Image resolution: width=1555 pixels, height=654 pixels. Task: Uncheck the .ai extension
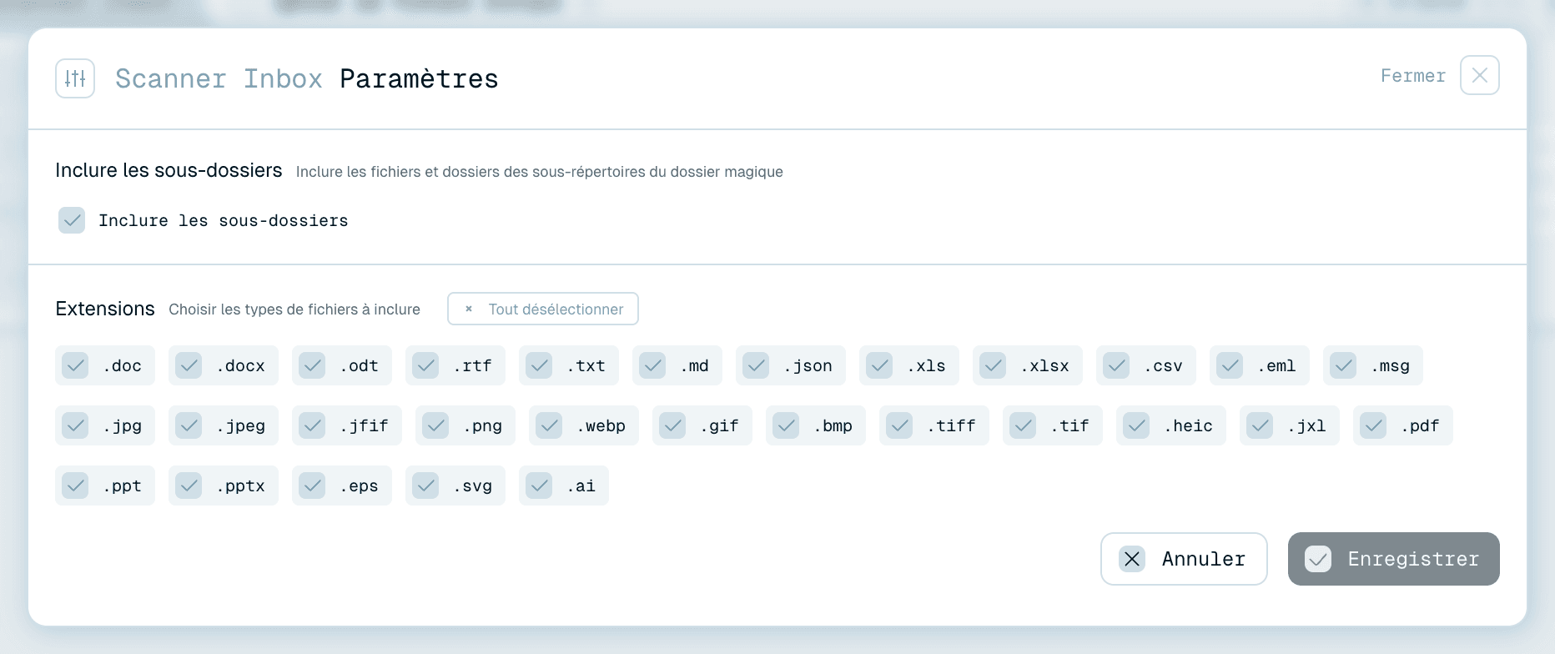pyautogui.click(x=539, y=485)
